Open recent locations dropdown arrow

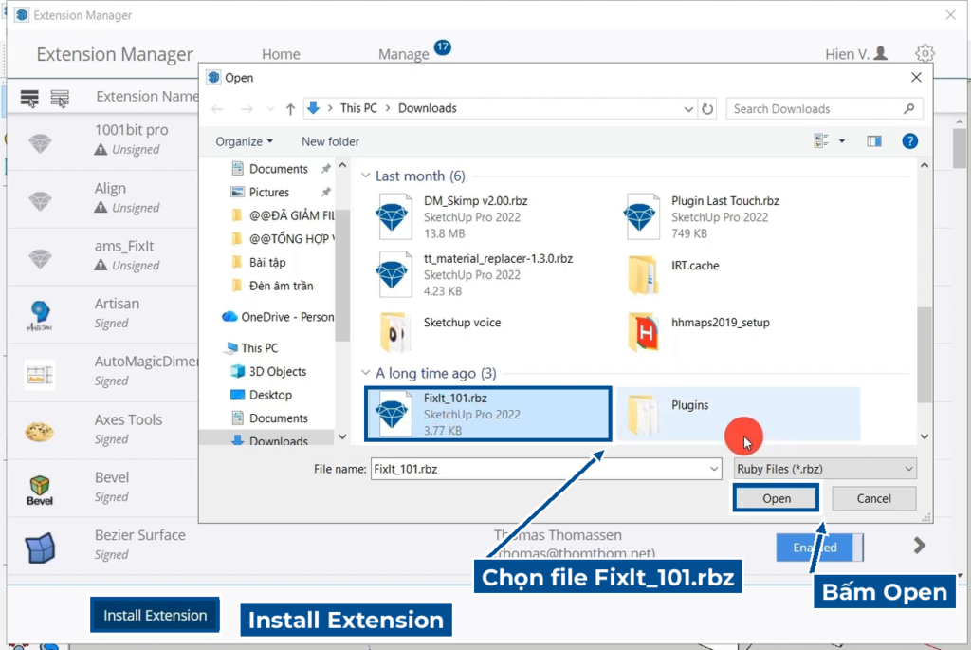point(270,109)
